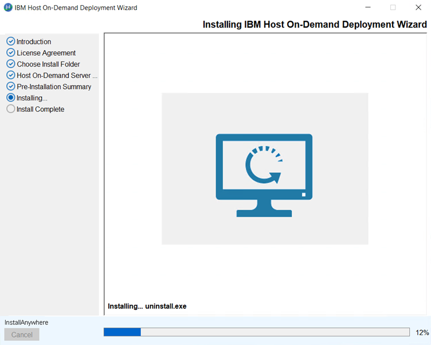Click the Choose Install Folder step label
The height and width of the screenshot is (345, 431).
(x=48, y=64)
